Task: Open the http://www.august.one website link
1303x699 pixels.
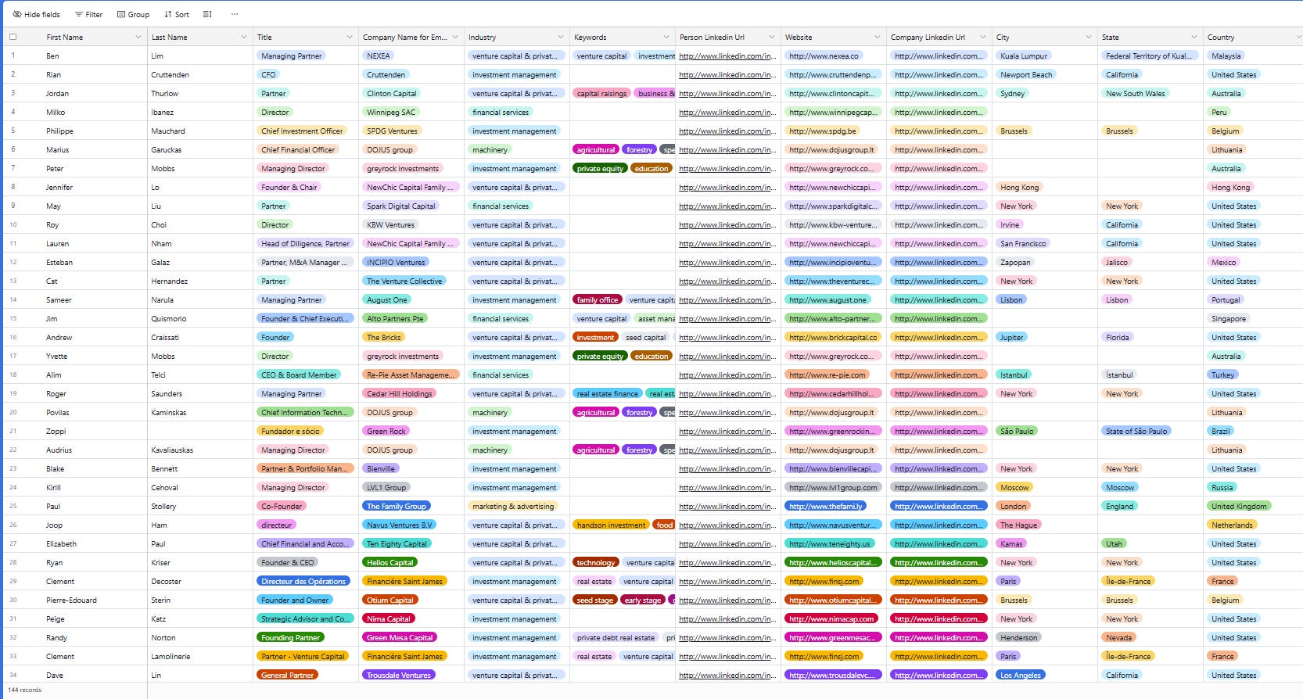Action: tap(827, 300)
